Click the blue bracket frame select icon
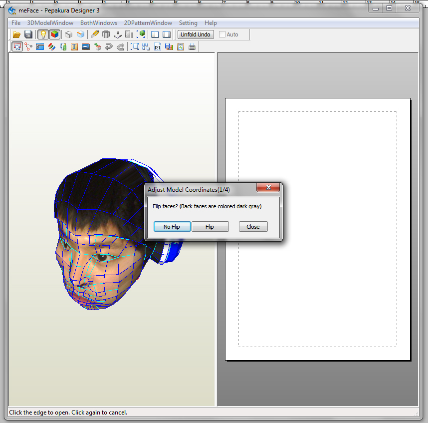This screenshot has height=423, width=428. tap(135, 47)
